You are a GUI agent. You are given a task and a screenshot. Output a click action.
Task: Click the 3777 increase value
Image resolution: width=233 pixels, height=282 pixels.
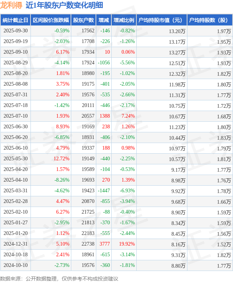coord(104,244)
